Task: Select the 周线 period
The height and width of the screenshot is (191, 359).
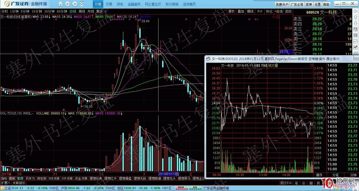Action: pos(82,11)
